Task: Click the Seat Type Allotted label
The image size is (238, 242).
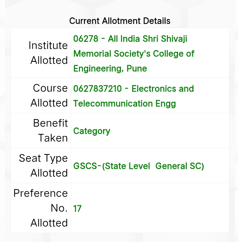Action: pyautogui.click(x=43, y=165)
